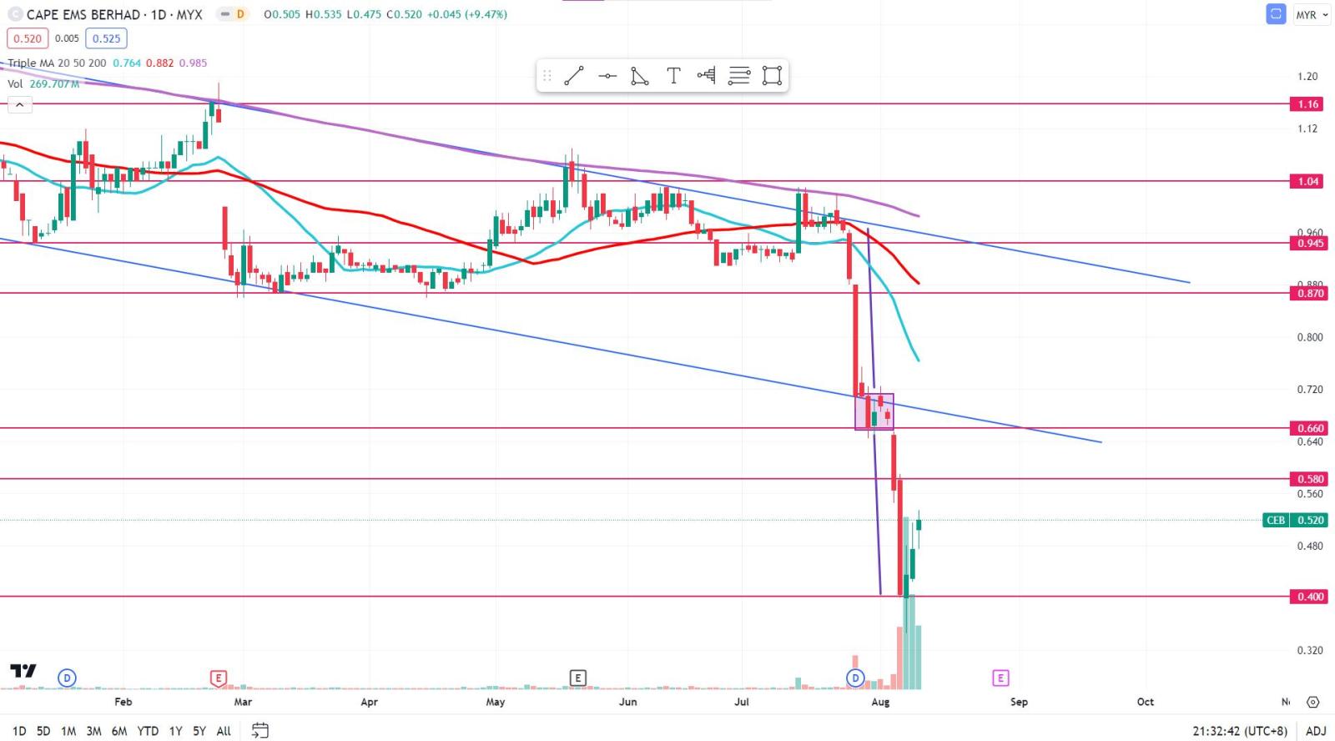Switch to the 5Y date range
Screen dimensions: 1335x741
(199, 731)
